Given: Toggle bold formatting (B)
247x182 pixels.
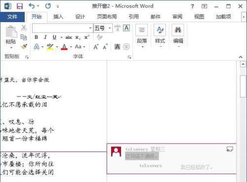Looking at the screenshot, I should click(x=37, y=37).
